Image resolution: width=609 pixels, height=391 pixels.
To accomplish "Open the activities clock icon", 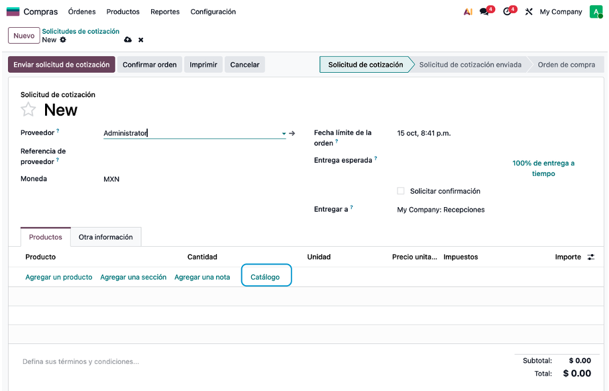I will 508,12.
